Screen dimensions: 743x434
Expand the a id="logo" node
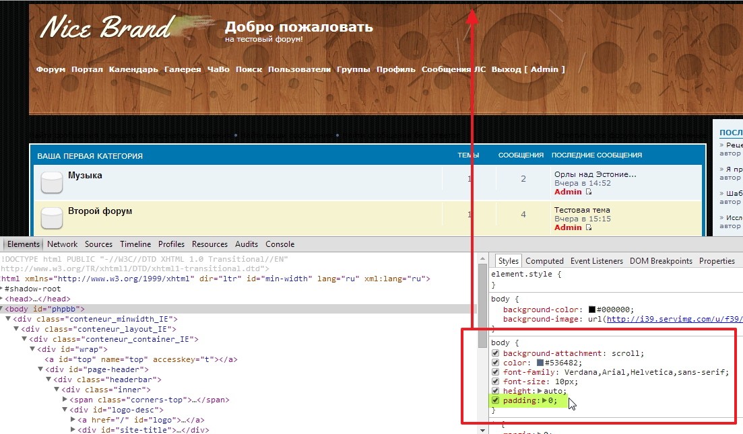tap(73, 420)
